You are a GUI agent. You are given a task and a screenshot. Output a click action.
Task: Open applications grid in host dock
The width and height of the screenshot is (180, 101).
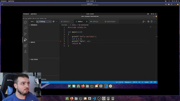67,98
